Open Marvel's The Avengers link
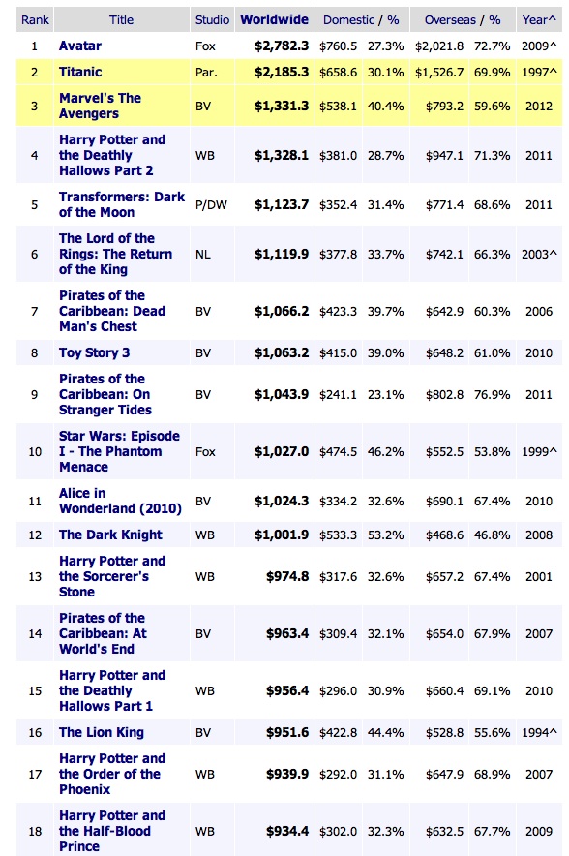The height and width of the screenshot is (856, 569). tap(100, 106)
